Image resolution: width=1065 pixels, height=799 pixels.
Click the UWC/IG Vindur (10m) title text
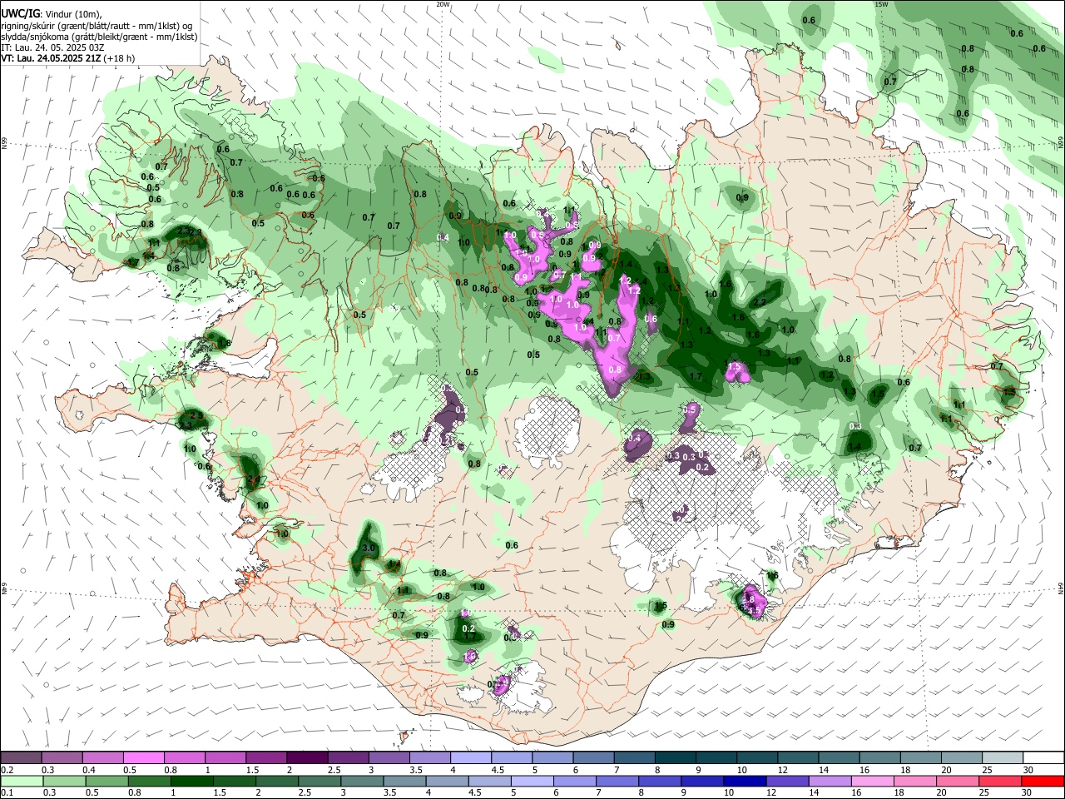coord(51,12)
